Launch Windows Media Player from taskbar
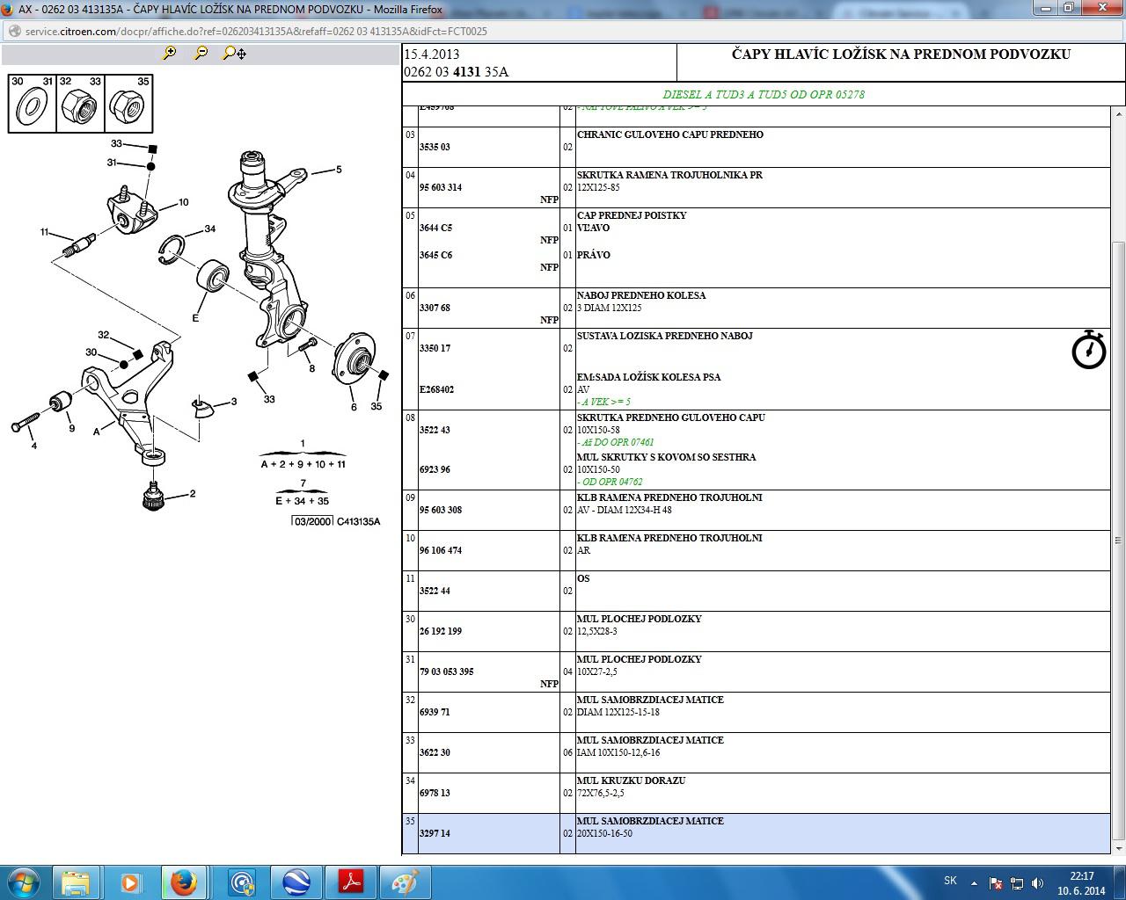 130,882
